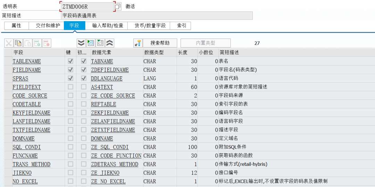Click the Foreign keys key icon
This screenshot has width=375, height=187.
point(138,43)
